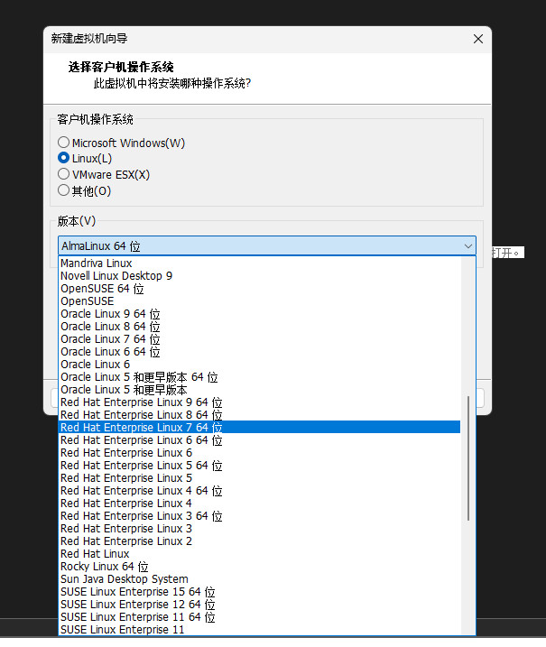
Task: Choose Oracle Linux 5 和更早版本 64 位
Action: (139, 377)
